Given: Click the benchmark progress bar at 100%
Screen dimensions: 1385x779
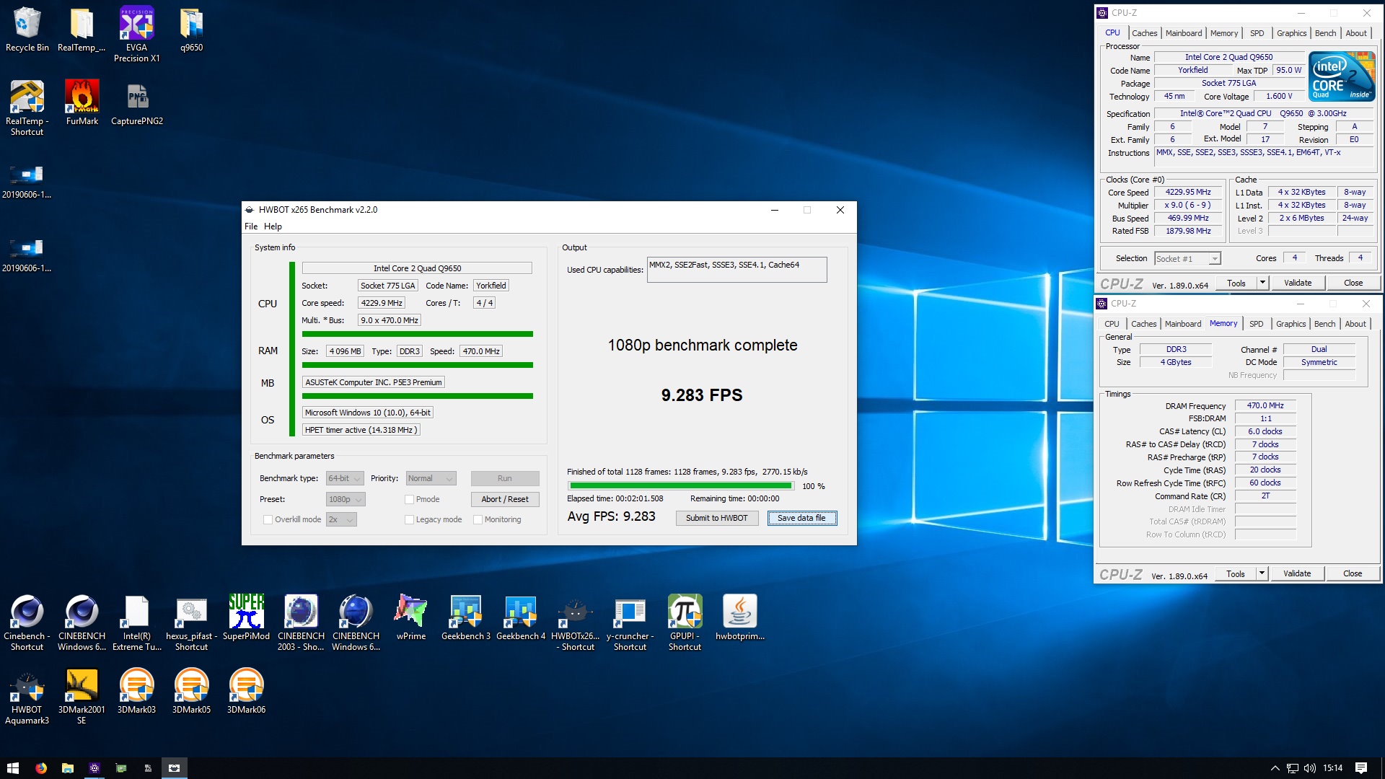Looking at the screenshot, I should click(681, 486).
